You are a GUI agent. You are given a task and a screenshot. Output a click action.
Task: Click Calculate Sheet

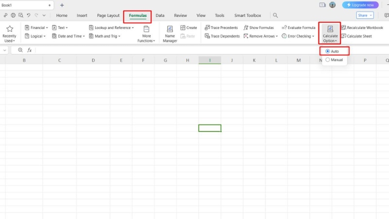356,36
